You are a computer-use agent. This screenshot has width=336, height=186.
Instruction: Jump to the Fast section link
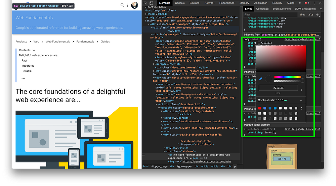24,61
